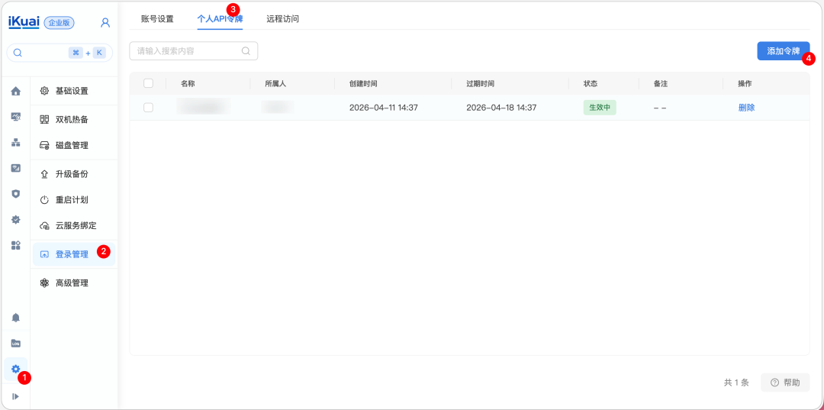
Task: Open the network topology icon in sidebar
Action: click(16, 143)
